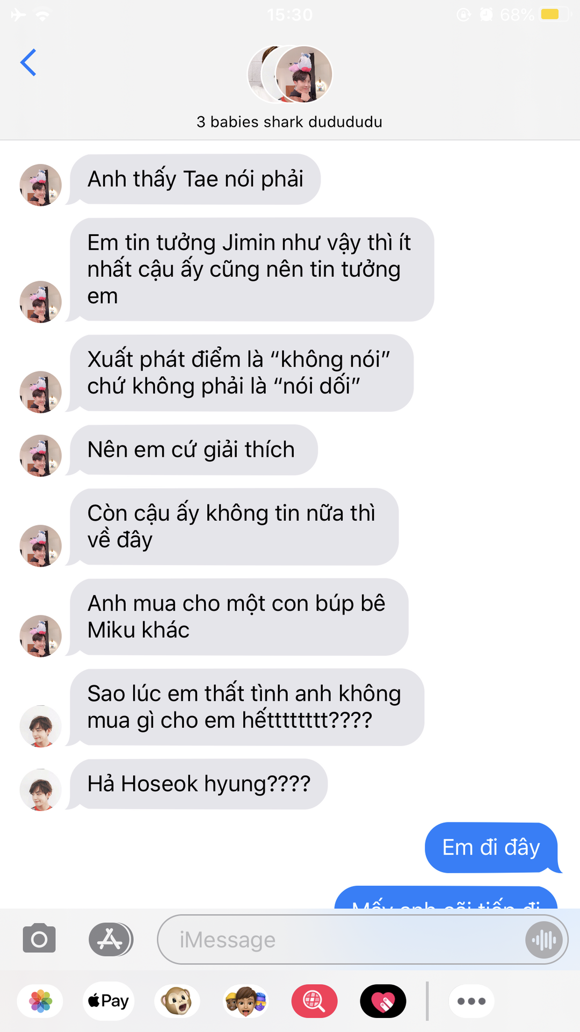Toggle the App Store apps button
The width and height of the screenshot is (580, 1032).
click(x=110, y=939)
